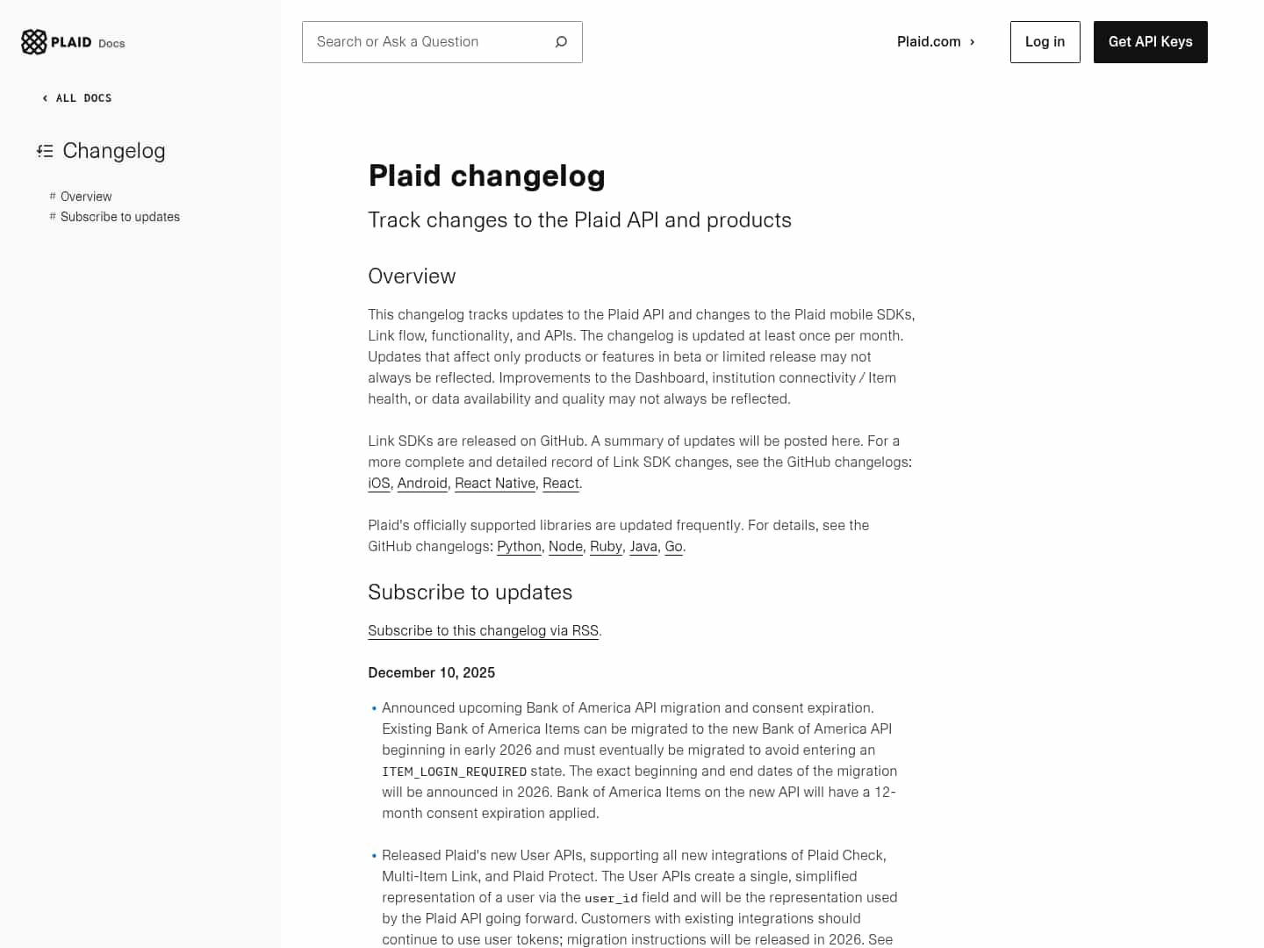Open the Plaid.com external link chevron
Image resolution: width=1264 pixels, height=948 pixels.
click(x=972, y=41)
